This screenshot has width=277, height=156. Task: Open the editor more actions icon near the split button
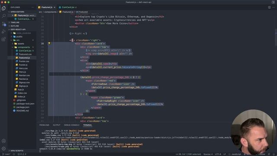(274, 7)
